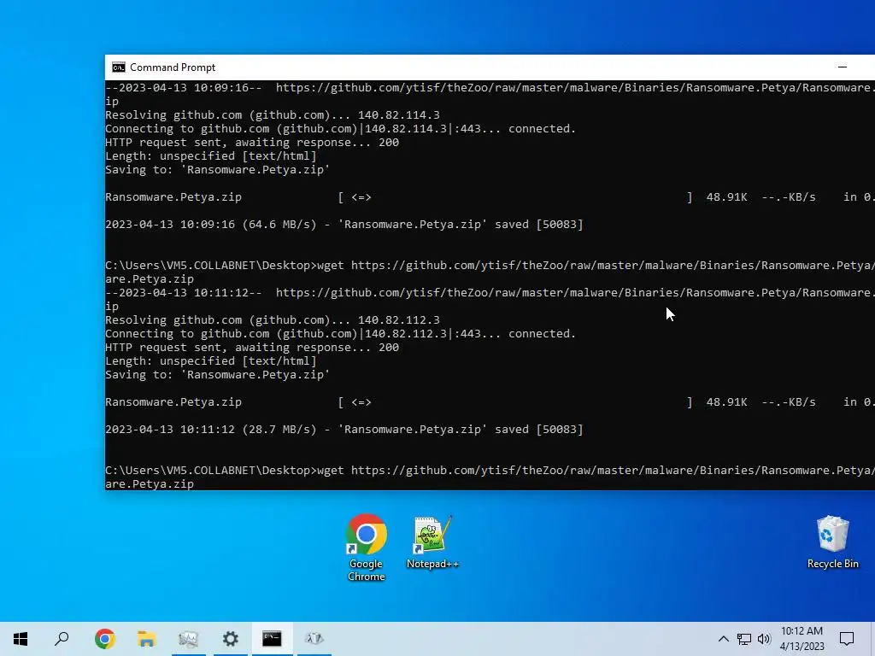Open the Settings gear in taskbar
The height and width of the screenshot is (656, 875).
[230, 639]
